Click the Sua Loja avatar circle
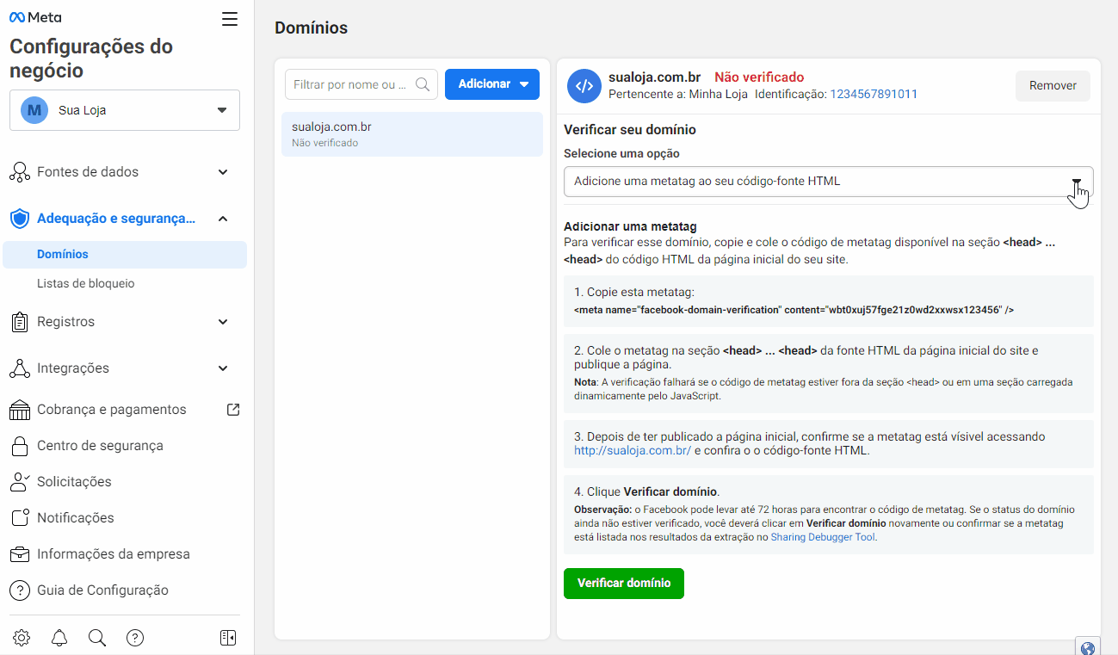Image resolution: width=1118 pixels, height=655 pixels. pos(34,110)
